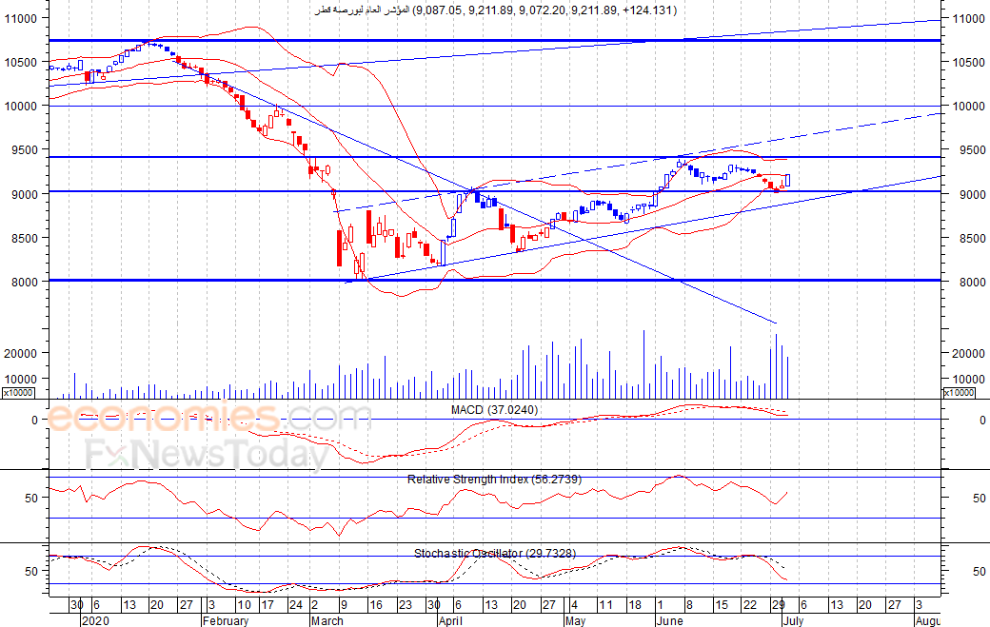Click the 8000 price label on left axis
The width and height of the screenshot is (990, 627).
pos(24,282)
